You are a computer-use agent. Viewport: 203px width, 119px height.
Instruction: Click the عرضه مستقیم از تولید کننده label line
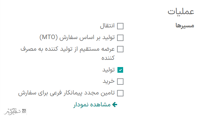point(68,49)
